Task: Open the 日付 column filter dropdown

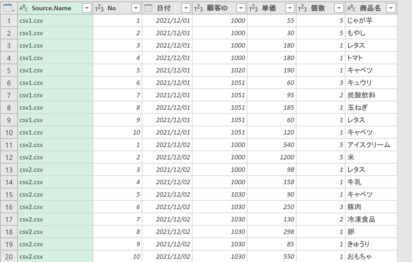Action: coord(186,8)
